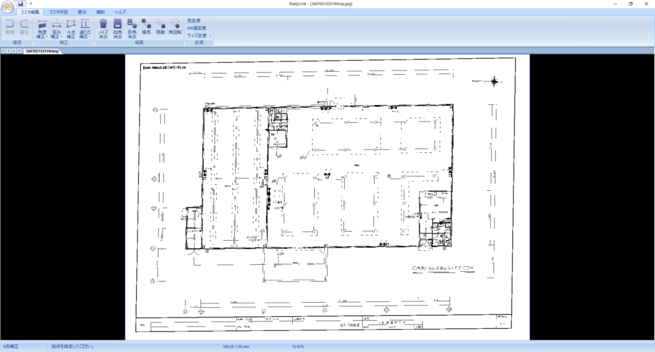Viewport: 655px width, 352px height.
Task: Click the 始点を指定してください status prompt
Action: [72, 347]
